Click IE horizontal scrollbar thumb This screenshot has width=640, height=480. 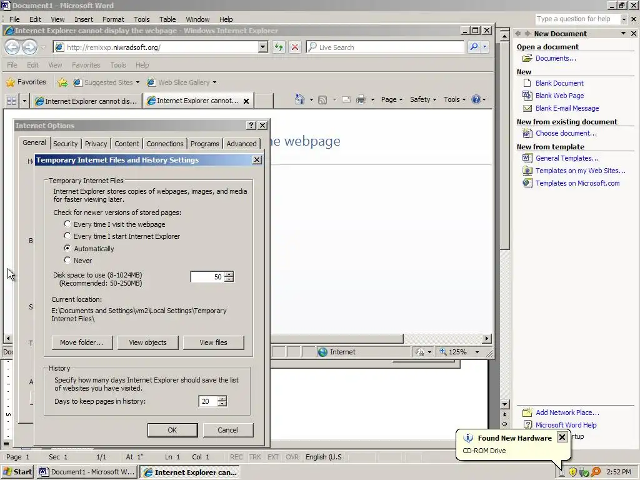337,338
